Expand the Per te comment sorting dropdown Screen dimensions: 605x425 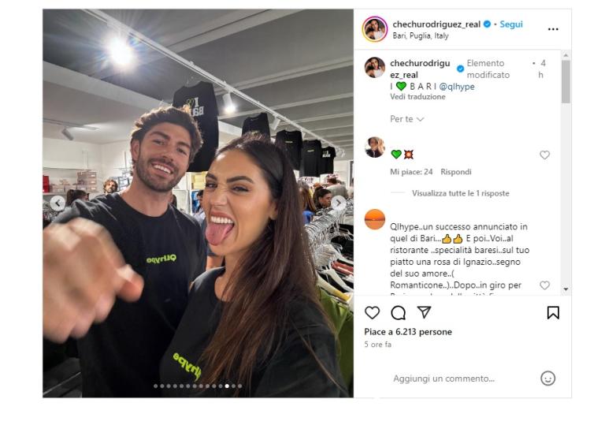[x=406, y=119]
